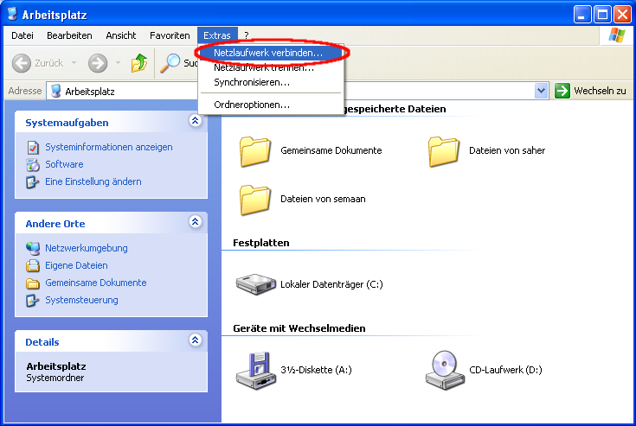Choose Synchronisieren menu entry
This screenshot has height=426, width=636.
coord(252,82)
